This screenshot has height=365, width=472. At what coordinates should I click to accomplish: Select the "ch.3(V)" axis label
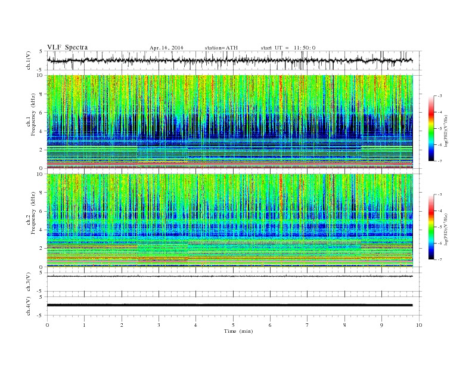click(x=29, y=282)
